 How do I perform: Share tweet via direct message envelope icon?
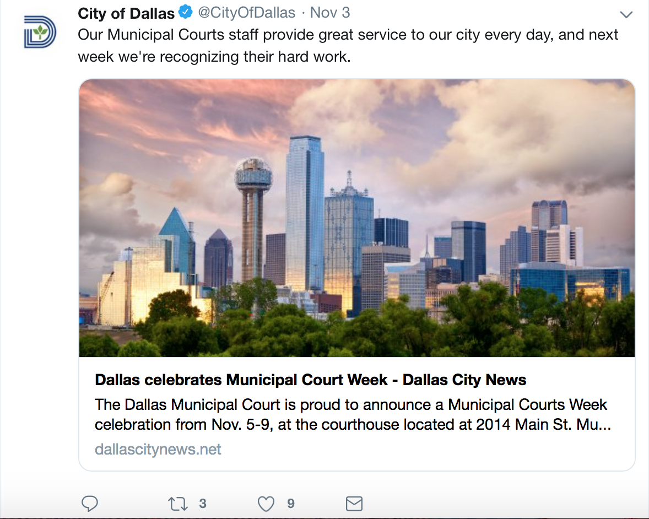[354, 504]
